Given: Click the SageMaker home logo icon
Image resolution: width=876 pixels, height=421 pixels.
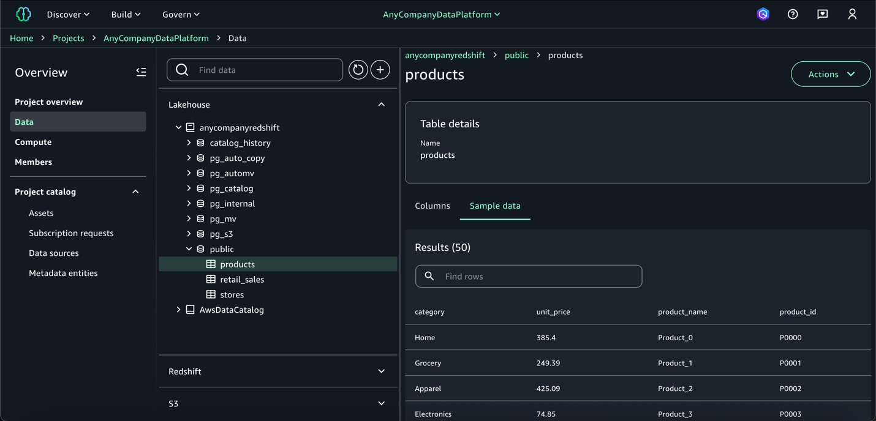Looking at the screenshot, I should coord(23,14).
